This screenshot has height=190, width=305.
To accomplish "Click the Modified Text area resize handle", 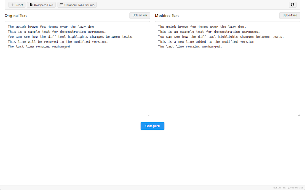I will [299, 115].
